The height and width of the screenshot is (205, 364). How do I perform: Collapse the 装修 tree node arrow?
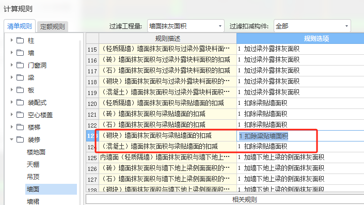pos(11,139)
